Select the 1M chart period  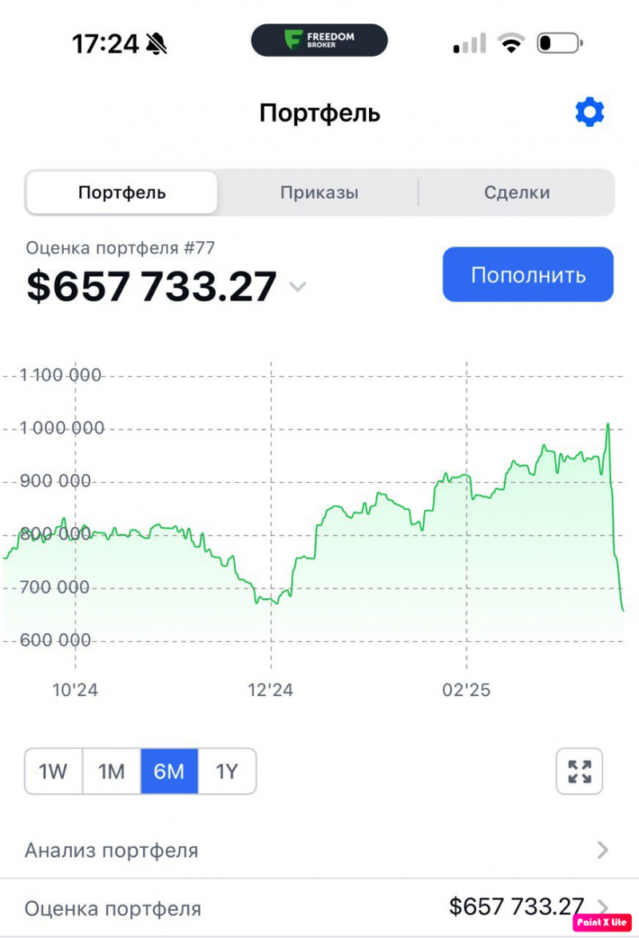tap(112, 771)
